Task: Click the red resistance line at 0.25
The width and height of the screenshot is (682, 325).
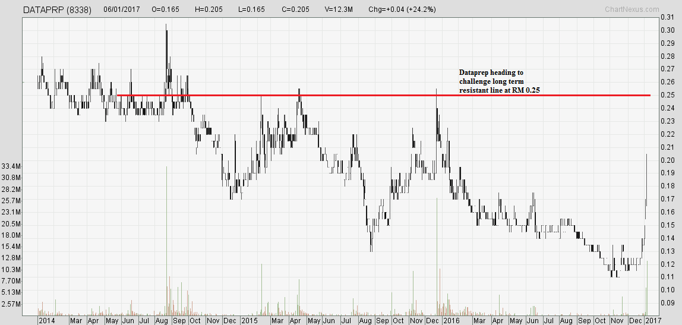Action: [384, 95]
